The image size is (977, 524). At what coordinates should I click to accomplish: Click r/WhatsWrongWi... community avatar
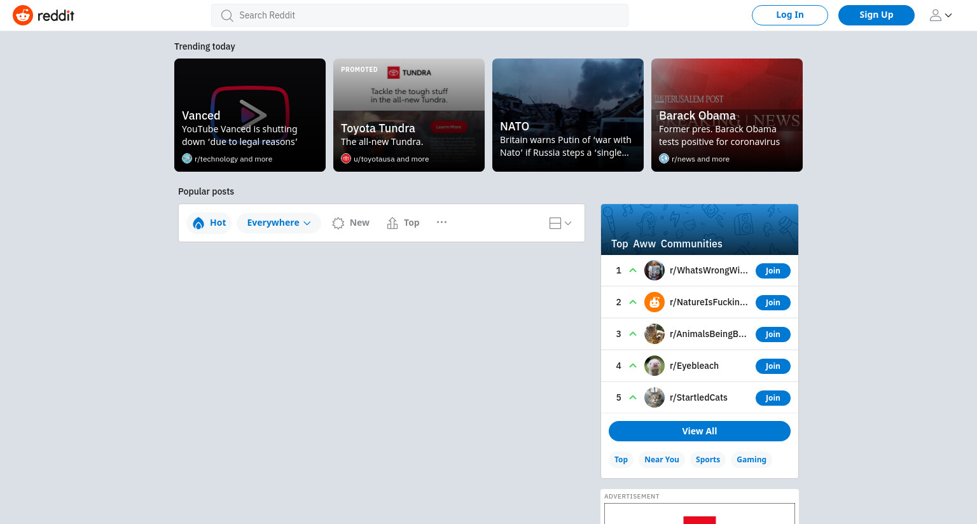point(655,270)
